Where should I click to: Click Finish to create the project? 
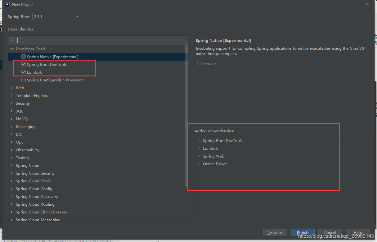[x=303, y=232]
